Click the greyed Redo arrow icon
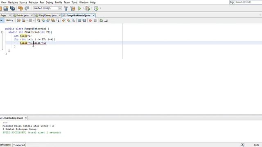Image resolution: width=262 pixels, height=147 pixels. (x=27, y=8)
